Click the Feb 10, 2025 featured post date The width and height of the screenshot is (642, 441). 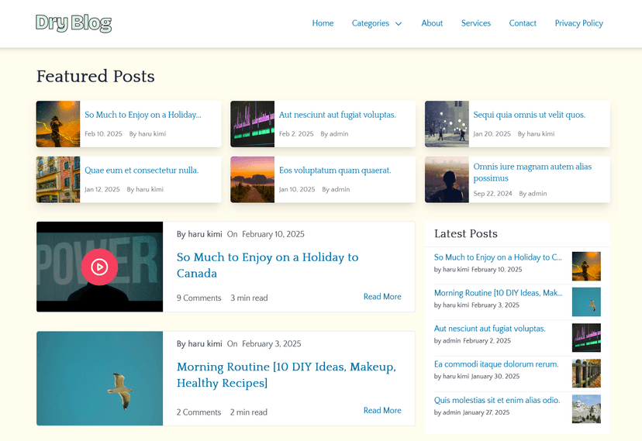coord(104,134)
